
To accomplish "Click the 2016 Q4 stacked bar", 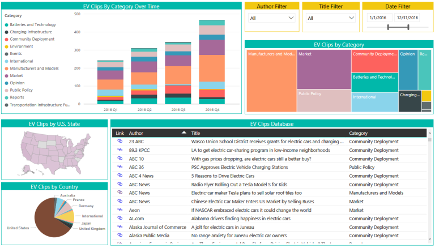I will tap(212, 62).
